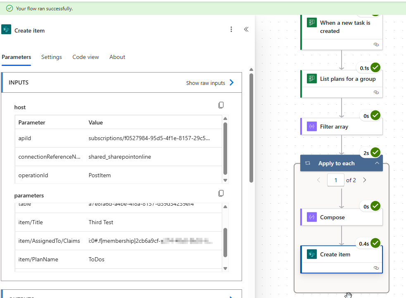Click the Show raw inputs link
406x298 pixels.
coord(206,83)
